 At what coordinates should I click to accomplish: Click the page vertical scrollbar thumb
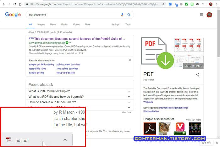[x=218, y=33]
